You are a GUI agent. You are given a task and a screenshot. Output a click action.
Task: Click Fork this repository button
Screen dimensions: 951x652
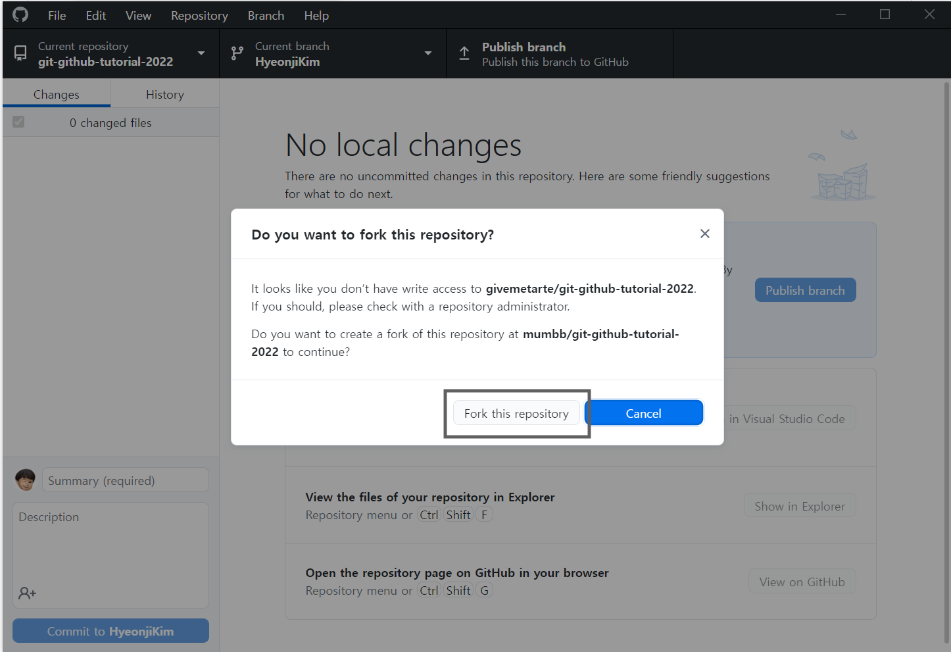point(516,413)
